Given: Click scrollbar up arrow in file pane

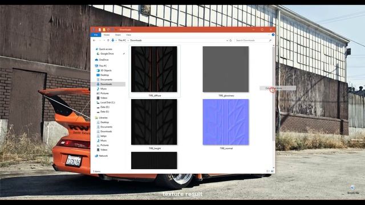Looking at the screenshot, I should tap(274, 46).
